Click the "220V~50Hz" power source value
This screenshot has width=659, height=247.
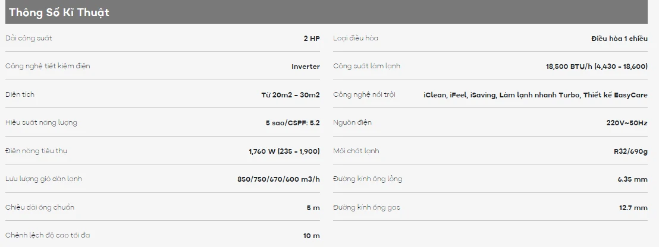point(626,123)
